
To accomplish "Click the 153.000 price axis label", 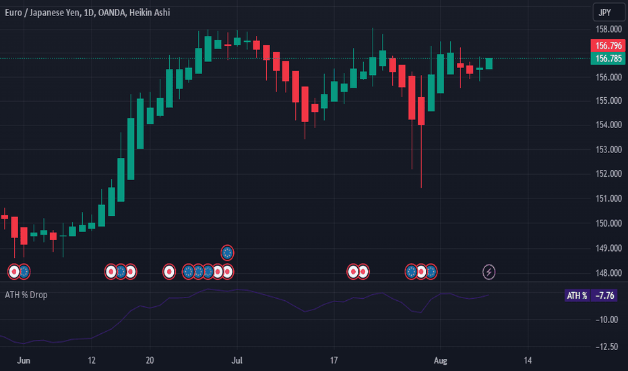I will tap(608, 150).
